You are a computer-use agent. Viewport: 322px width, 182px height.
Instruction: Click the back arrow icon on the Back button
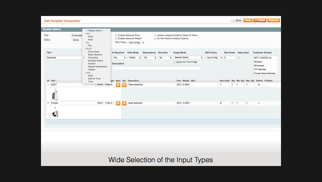click(233, 20)
